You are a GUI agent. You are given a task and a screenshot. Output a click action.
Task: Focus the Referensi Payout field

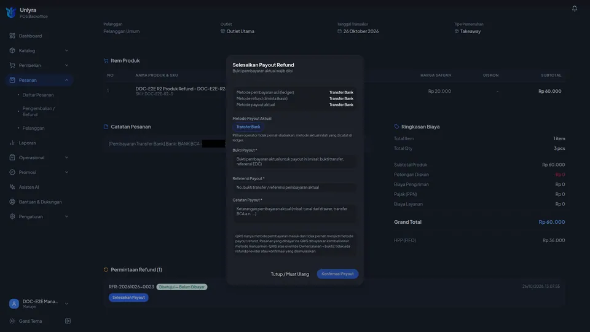coord(294,187)
